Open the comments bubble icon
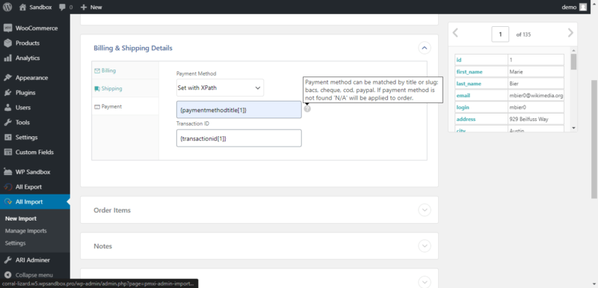 point(63,7)
